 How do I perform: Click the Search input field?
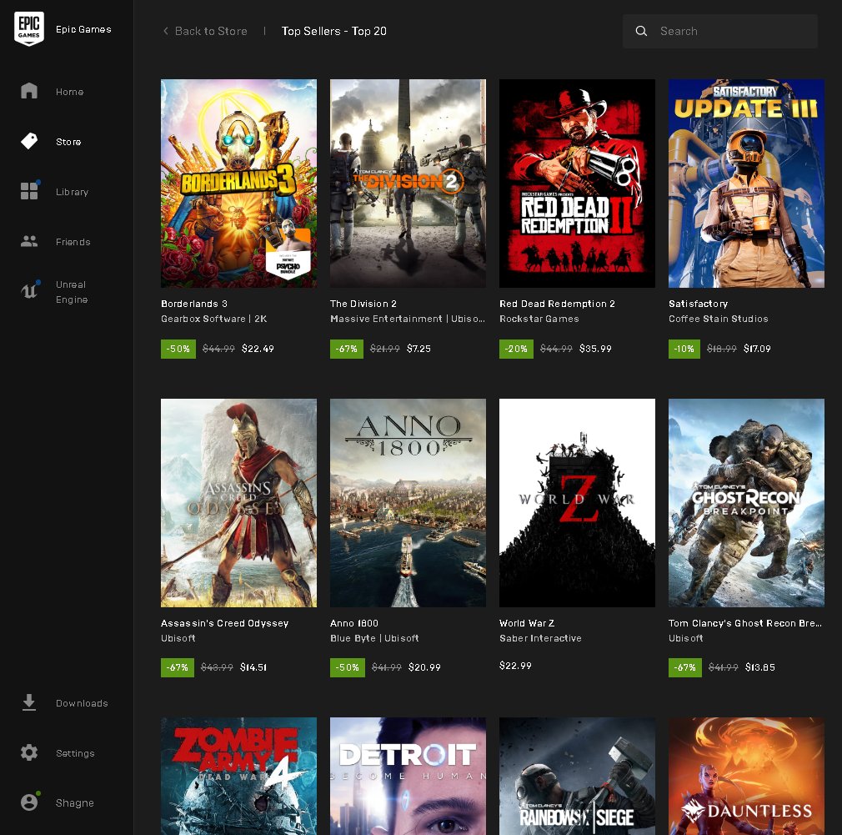click(x=720, y=31)
